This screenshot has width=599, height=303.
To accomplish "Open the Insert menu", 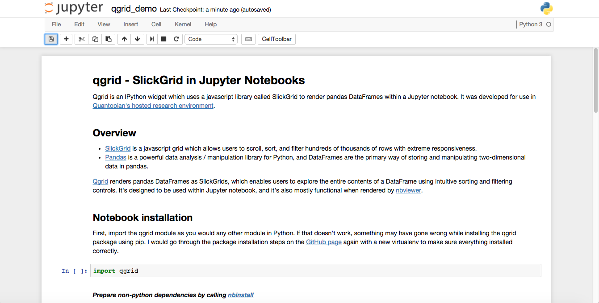I will [131, 24].
